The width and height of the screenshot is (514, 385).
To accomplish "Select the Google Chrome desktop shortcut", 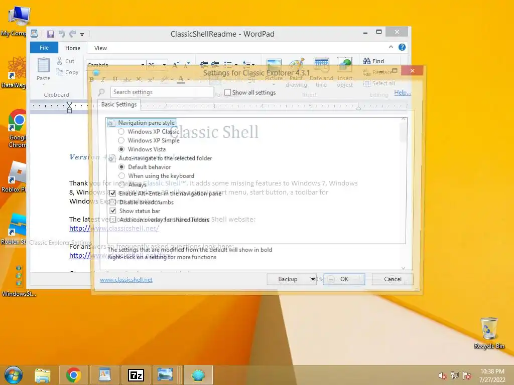I will pos(17,129).
